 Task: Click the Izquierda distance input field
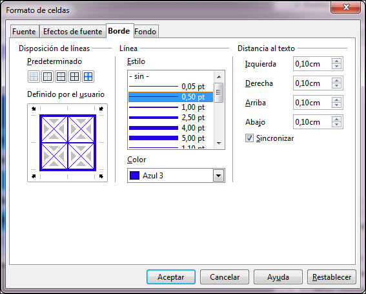[x=312, y=64]
